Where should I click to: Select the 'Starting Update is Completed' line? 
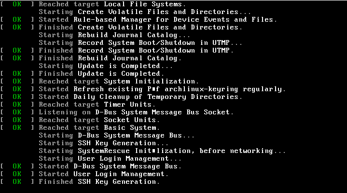[106, 66]
